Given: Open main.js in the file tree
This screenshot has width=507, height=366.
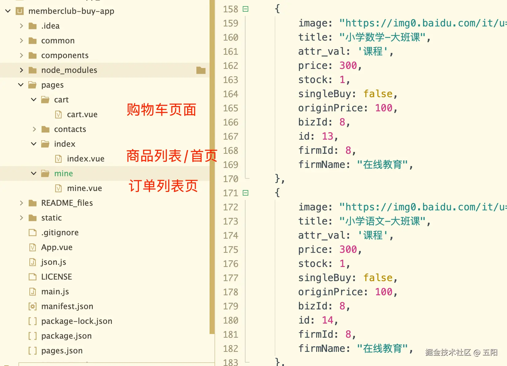Looking at the screenshot, I should click(x=55, y=292).
